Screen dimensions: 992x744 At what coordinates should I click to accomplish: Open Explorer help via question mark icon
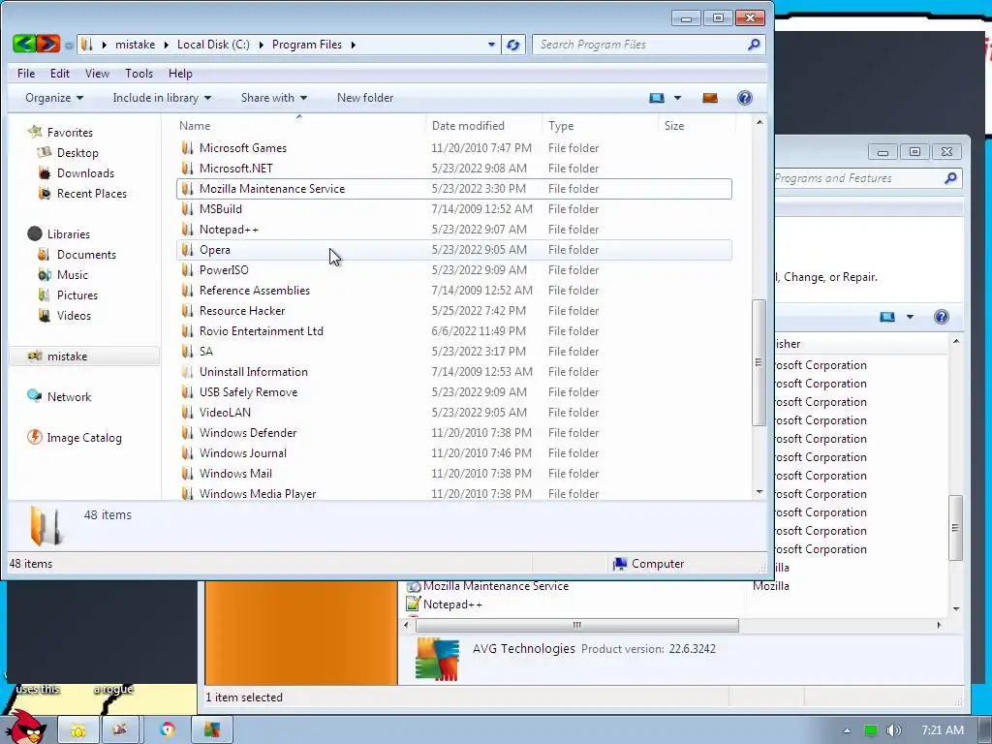point(745,98)
